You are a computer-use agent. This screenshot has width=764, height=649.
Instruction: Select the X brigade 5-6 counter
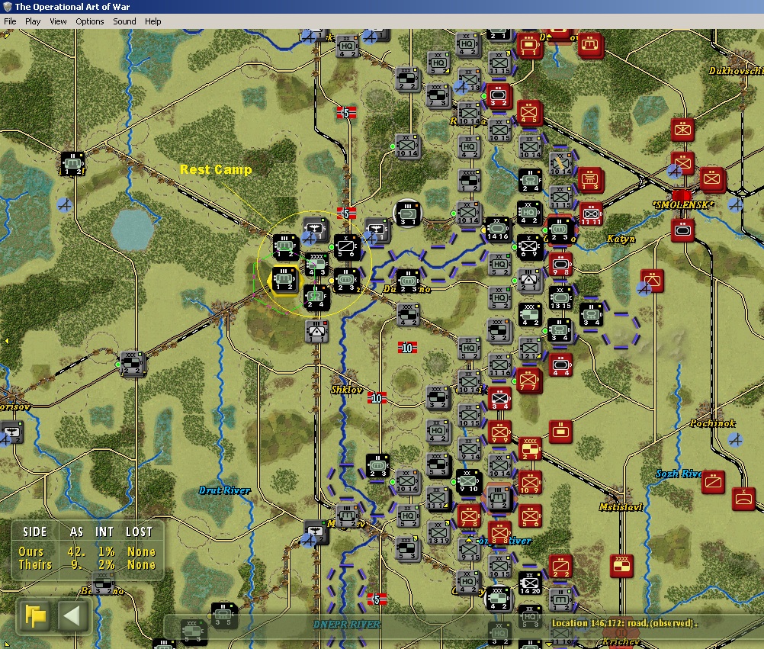click(x=346, y=247)
